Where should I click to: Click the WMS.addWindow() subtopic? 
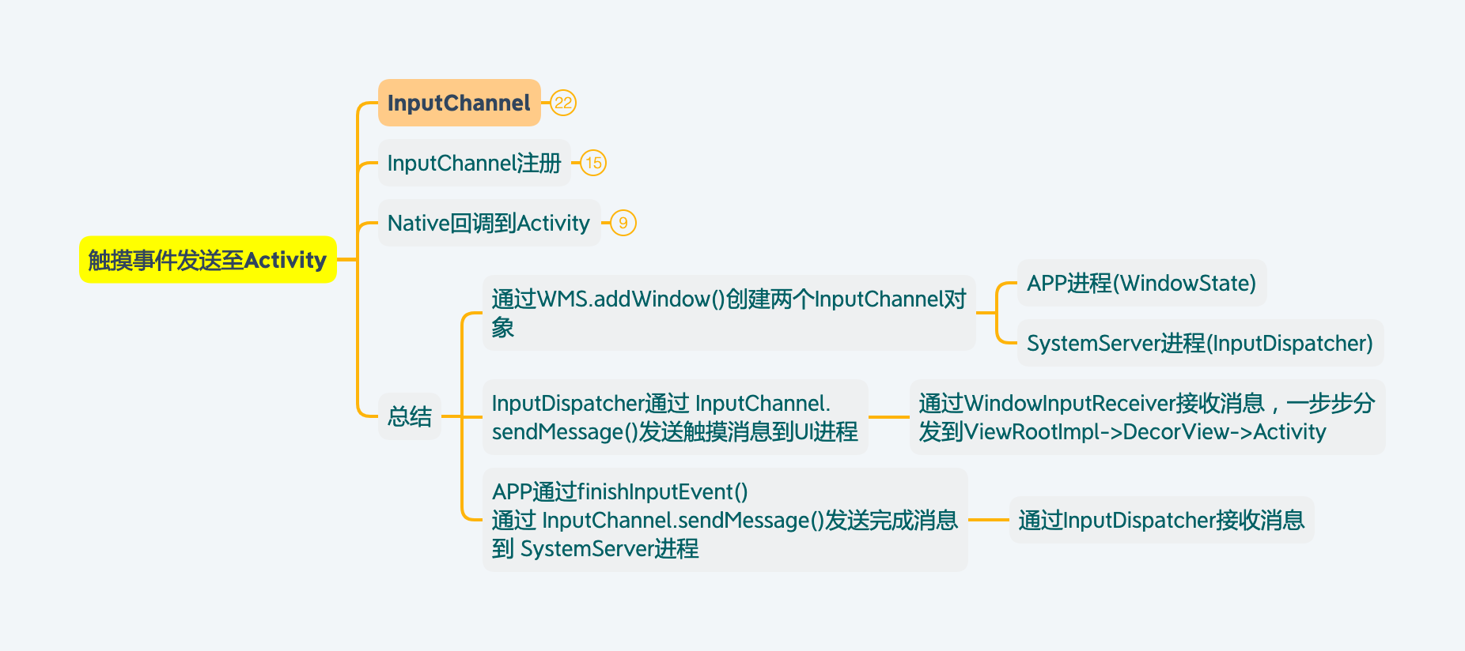(x=729, y=313)
